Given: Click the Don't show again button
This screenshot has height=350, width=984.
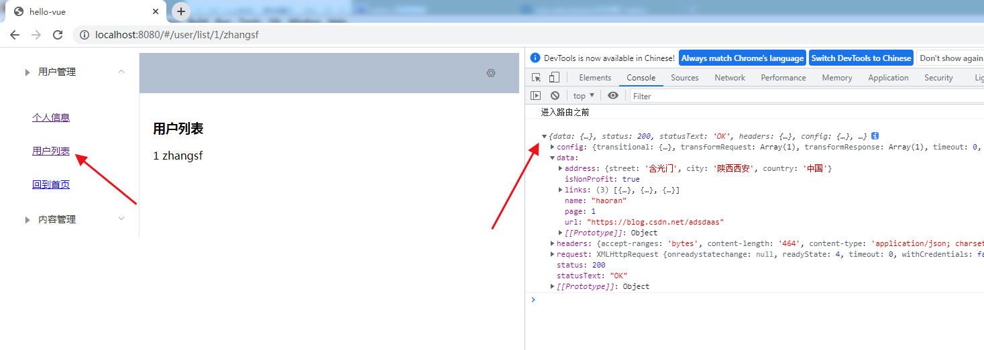Looking at the screenshot, I should point(950,58).
